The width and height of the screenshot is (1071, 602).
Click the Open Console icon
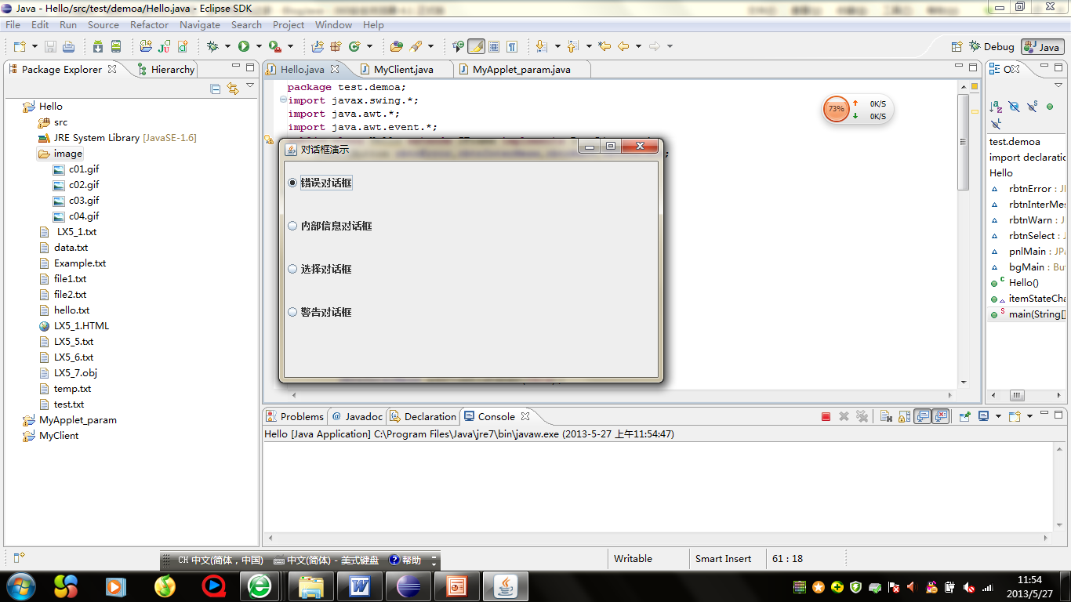(1015, 416)
